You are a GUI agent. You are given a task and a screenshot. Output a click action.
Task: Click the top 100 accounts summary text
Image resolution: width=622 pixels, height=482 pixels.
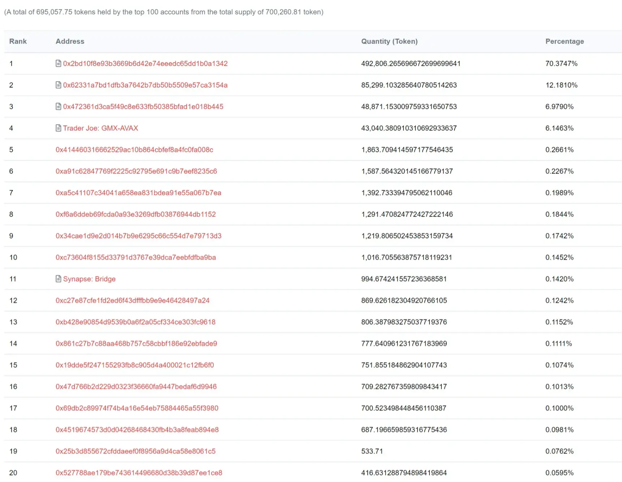[x=164, y=12]
